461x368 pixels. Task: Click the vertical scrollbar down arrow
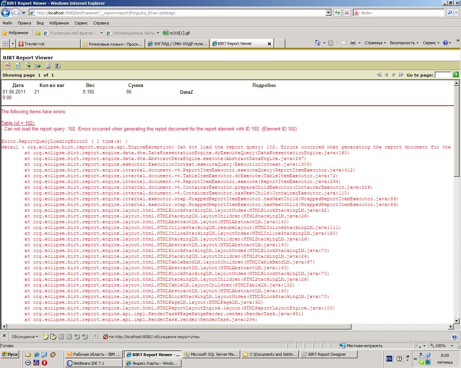pos(456,321)
